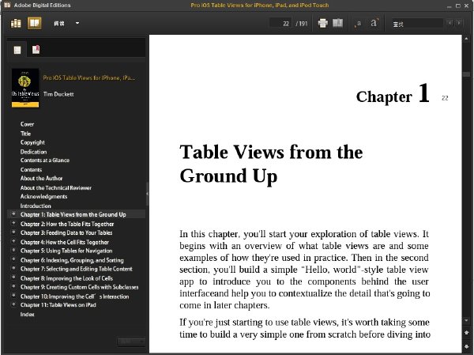This screenshot has height=355, width=474.
Task: Open About the Author
Action: coord(41,178)
